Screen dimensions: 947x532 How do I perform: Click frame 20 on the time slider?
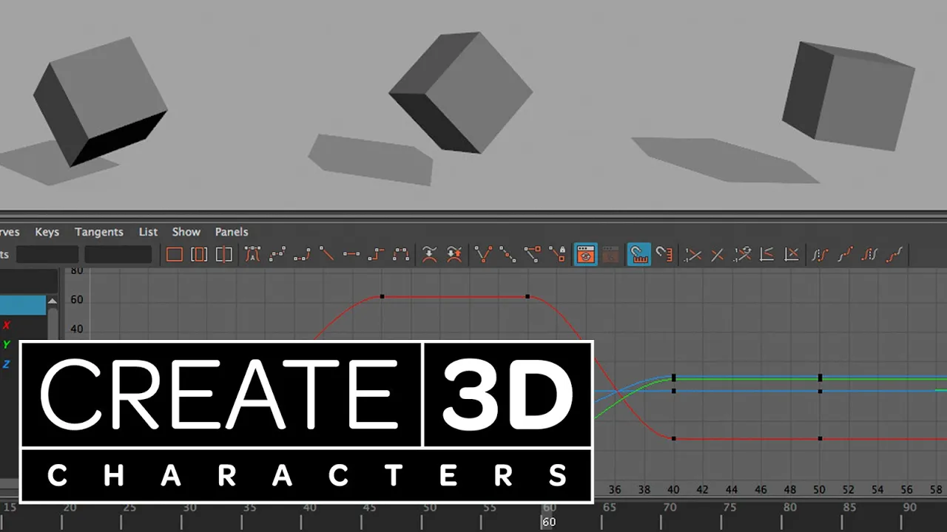click(x=69, y=508)
